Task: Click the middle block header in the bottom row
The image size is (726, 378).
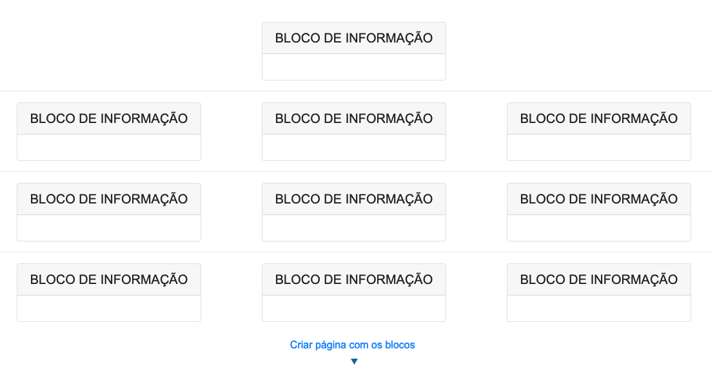Action: point(353,279)
